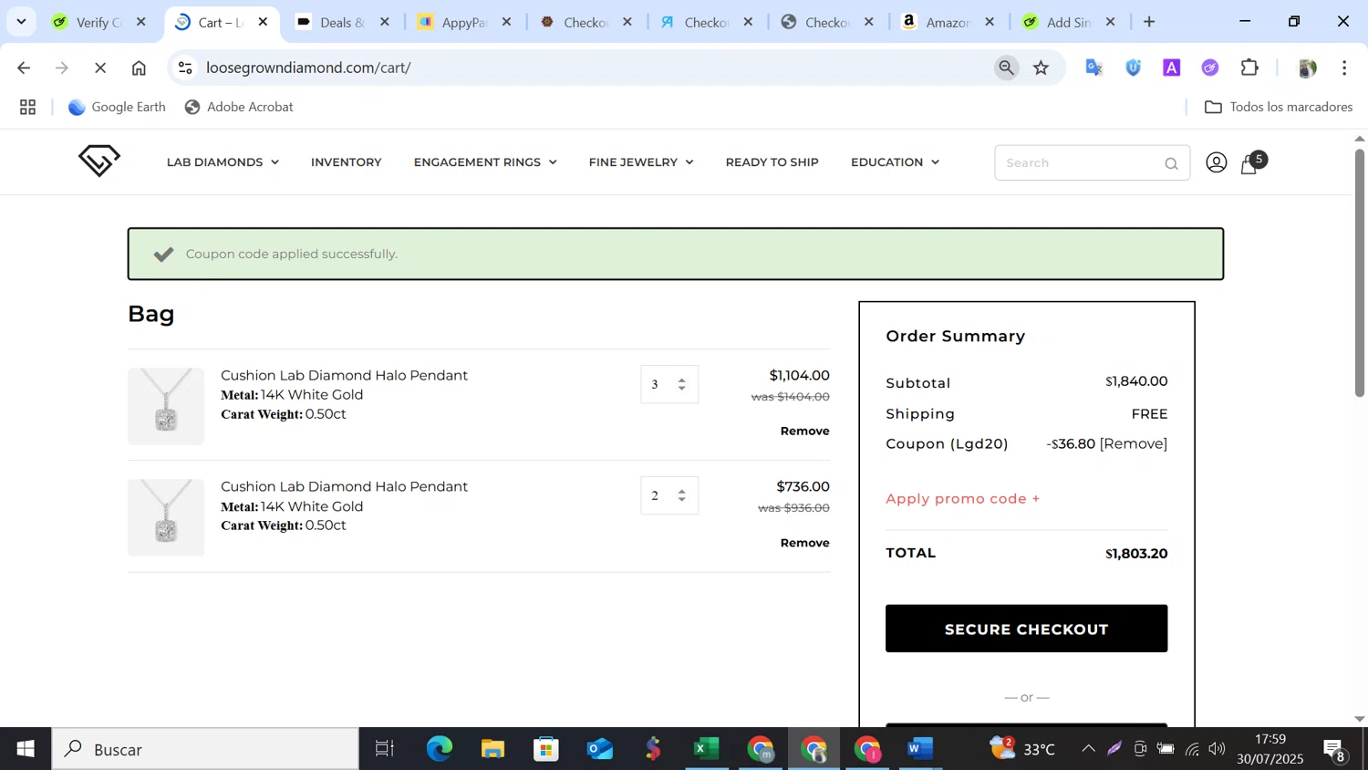Switch to the Add Sin tab
The width and height of the screenshot is (1368, 770).
1067,22
